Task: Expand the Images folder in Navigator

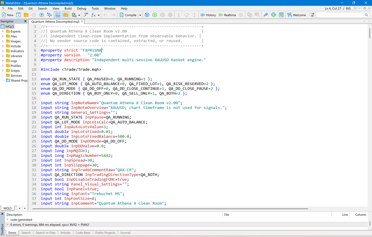Action: (3, 41)
